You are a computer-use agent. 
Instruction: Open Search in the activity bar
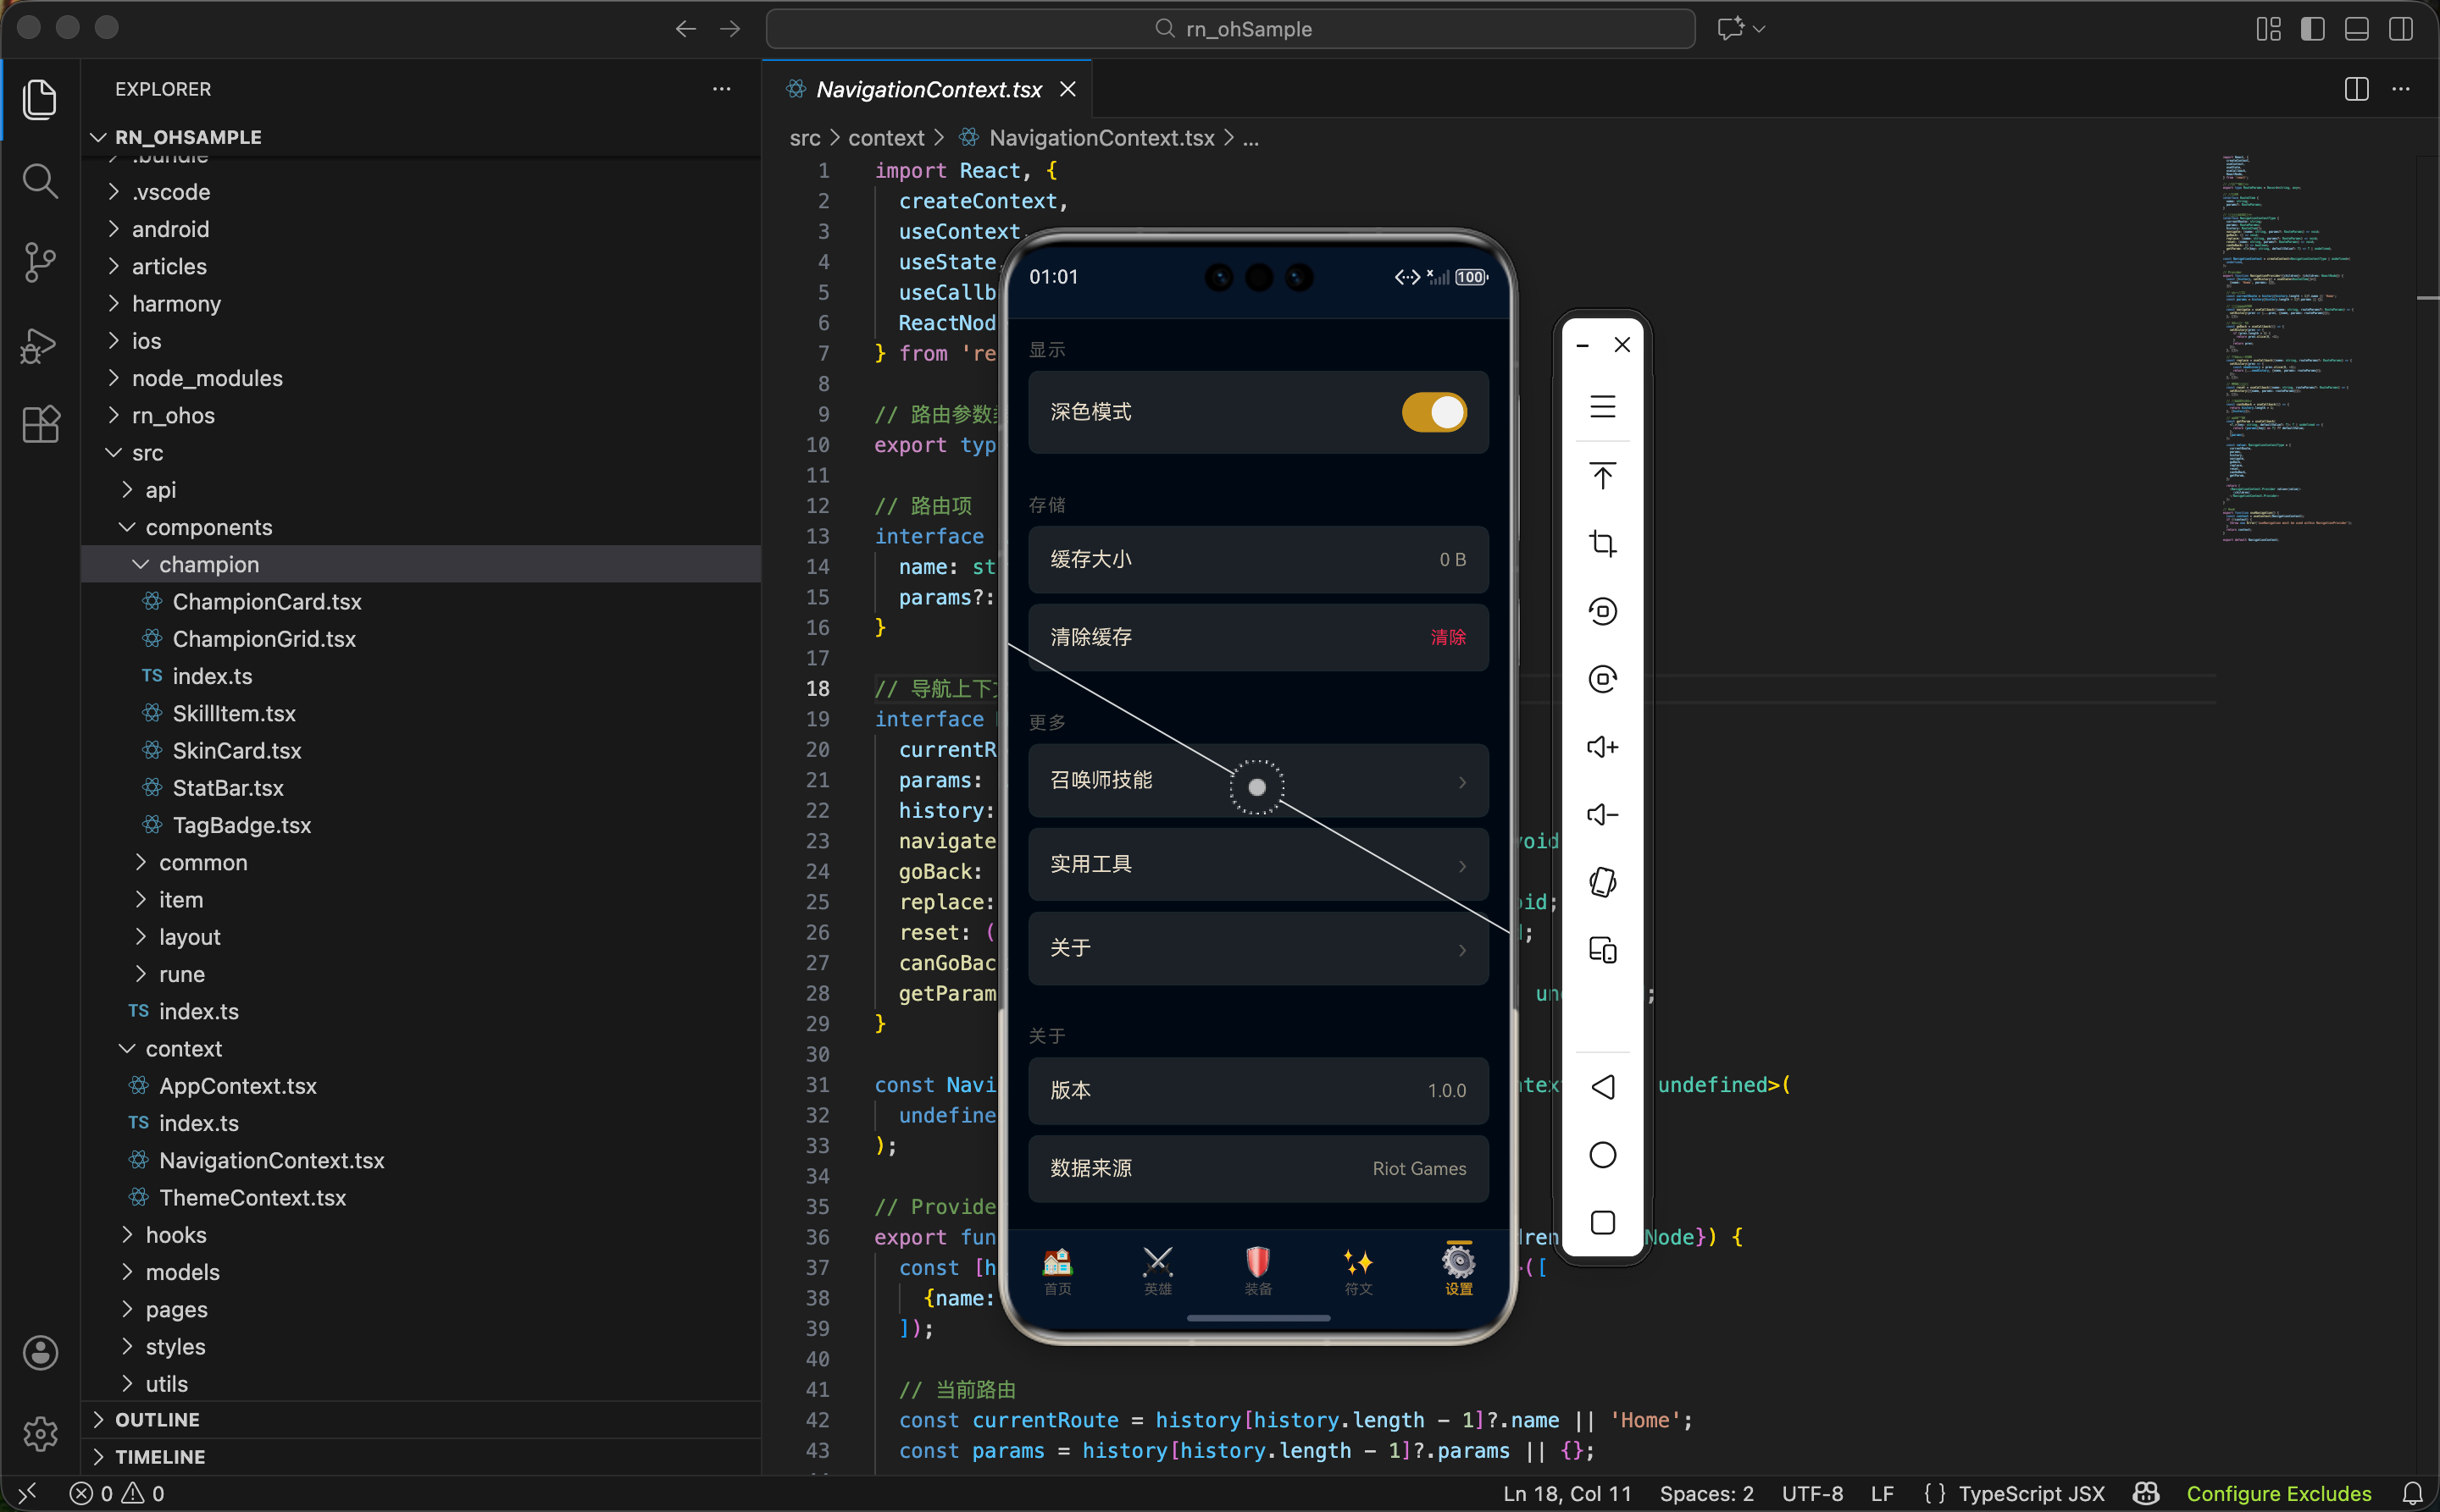[40, 181]
